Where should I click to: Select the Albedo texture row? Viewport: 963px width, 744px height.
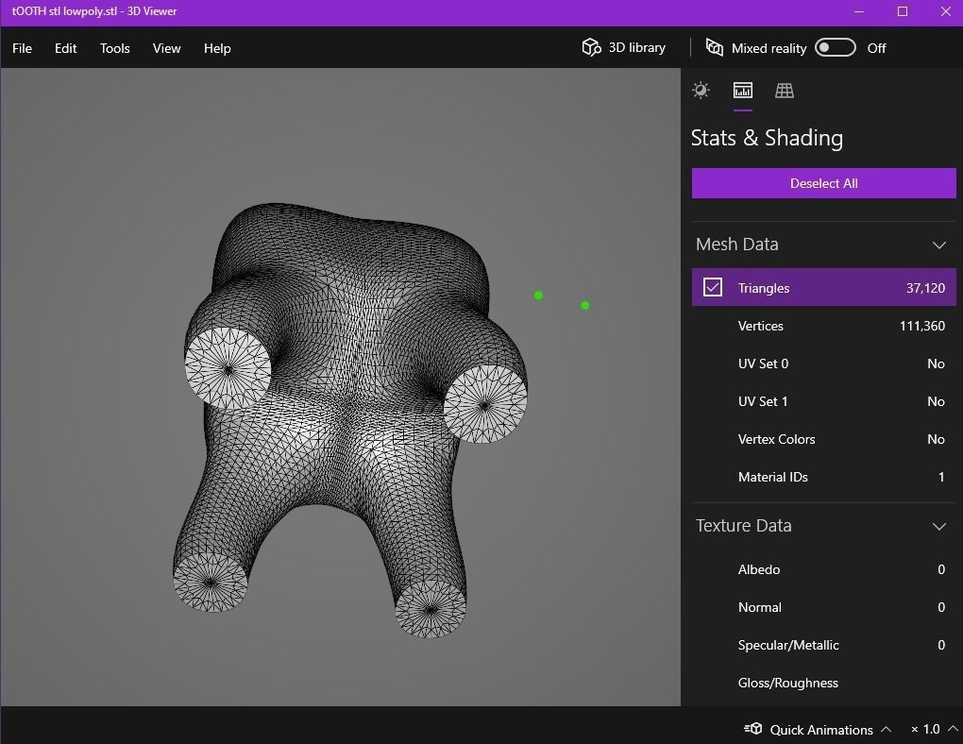point(823,569)
